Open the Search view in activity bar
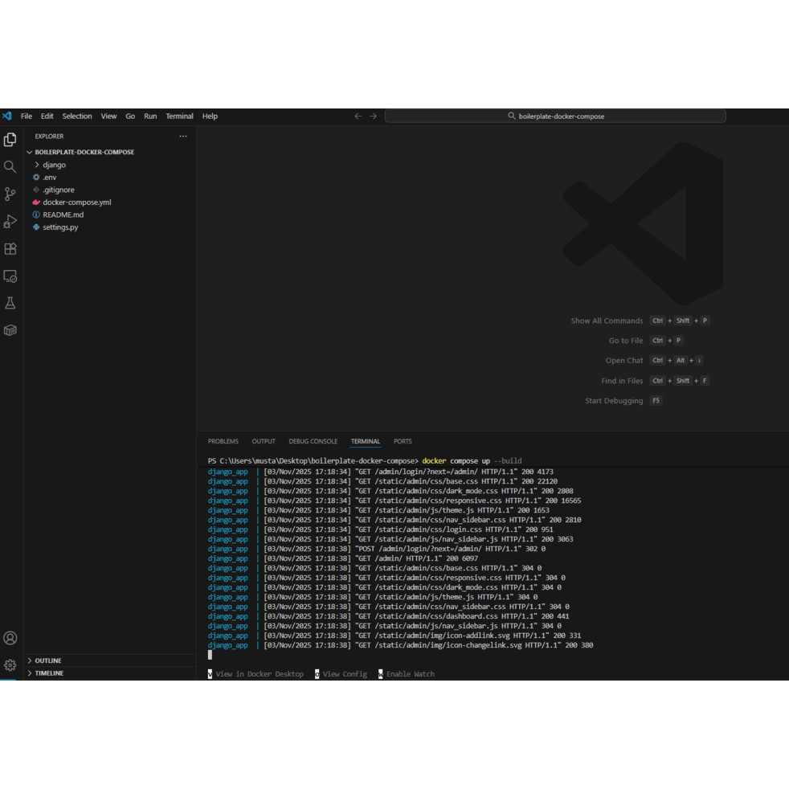The image size is (789, 789). (x=10, y=166)
